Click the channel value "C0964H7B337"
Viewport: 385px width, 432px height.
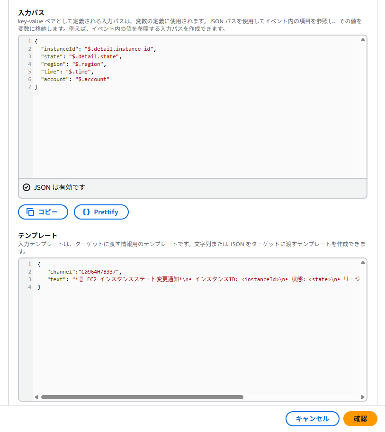(99, 272)
